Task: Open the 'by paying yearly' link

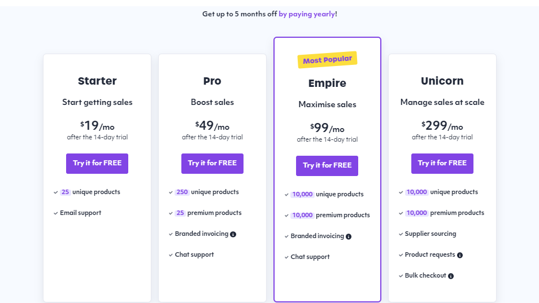Action: click(x=307, y=14)
